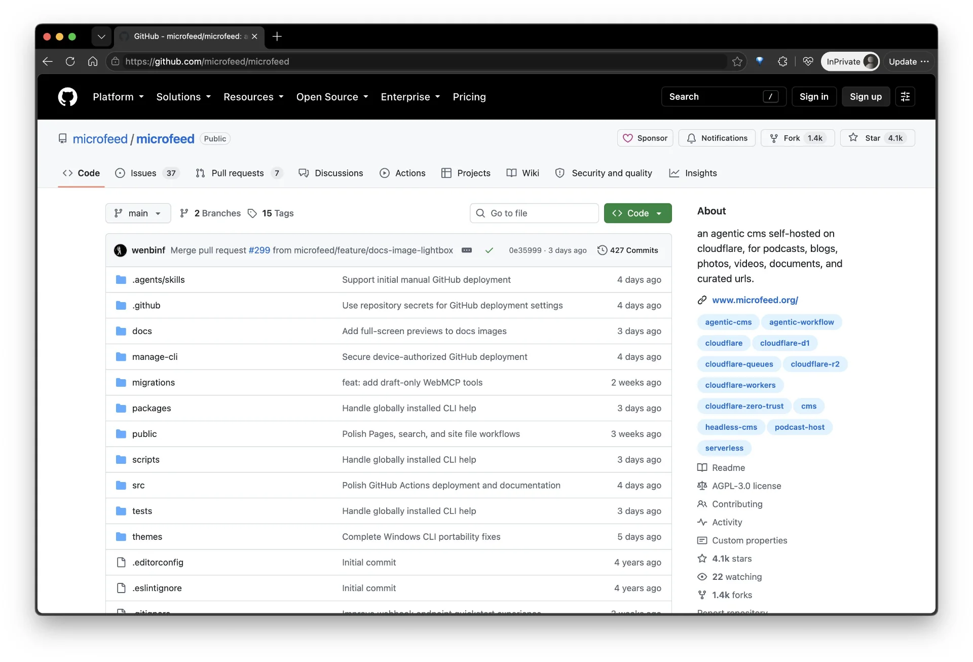Click the Notifications button
Screen dimensions: 973x662
717,138
